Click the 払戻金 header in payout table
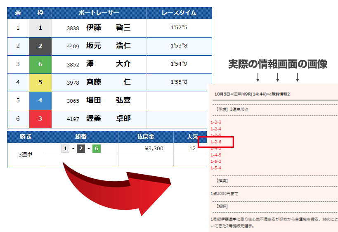This screenshot has height=232, width=338. [x=146, y=137]
